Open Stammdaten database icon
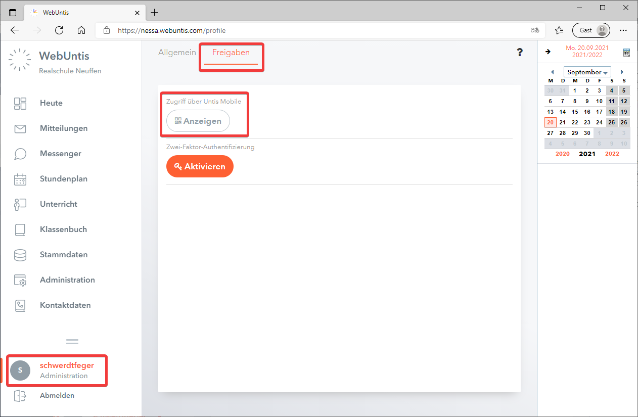This screenshot has width=638, height=417. coord(20,255)
